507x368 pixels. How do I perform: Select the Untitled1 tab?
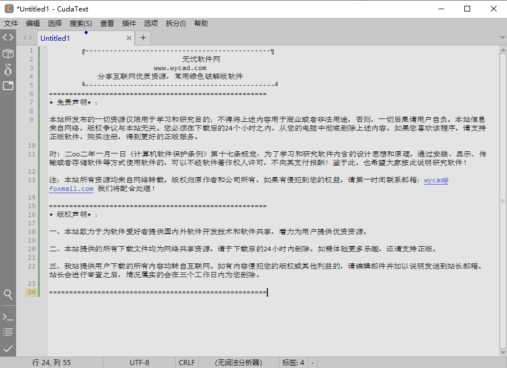[55, 38]
